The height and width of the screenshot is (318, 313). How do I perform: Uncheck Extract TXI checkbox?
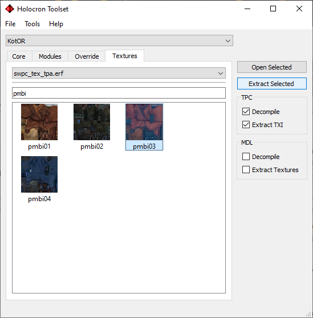(246, 125)
